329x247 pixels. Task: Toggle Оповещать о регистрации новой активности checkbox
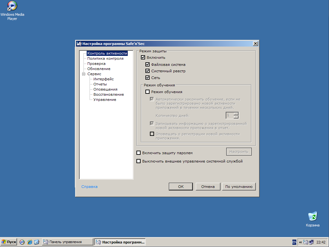[152, 134]
